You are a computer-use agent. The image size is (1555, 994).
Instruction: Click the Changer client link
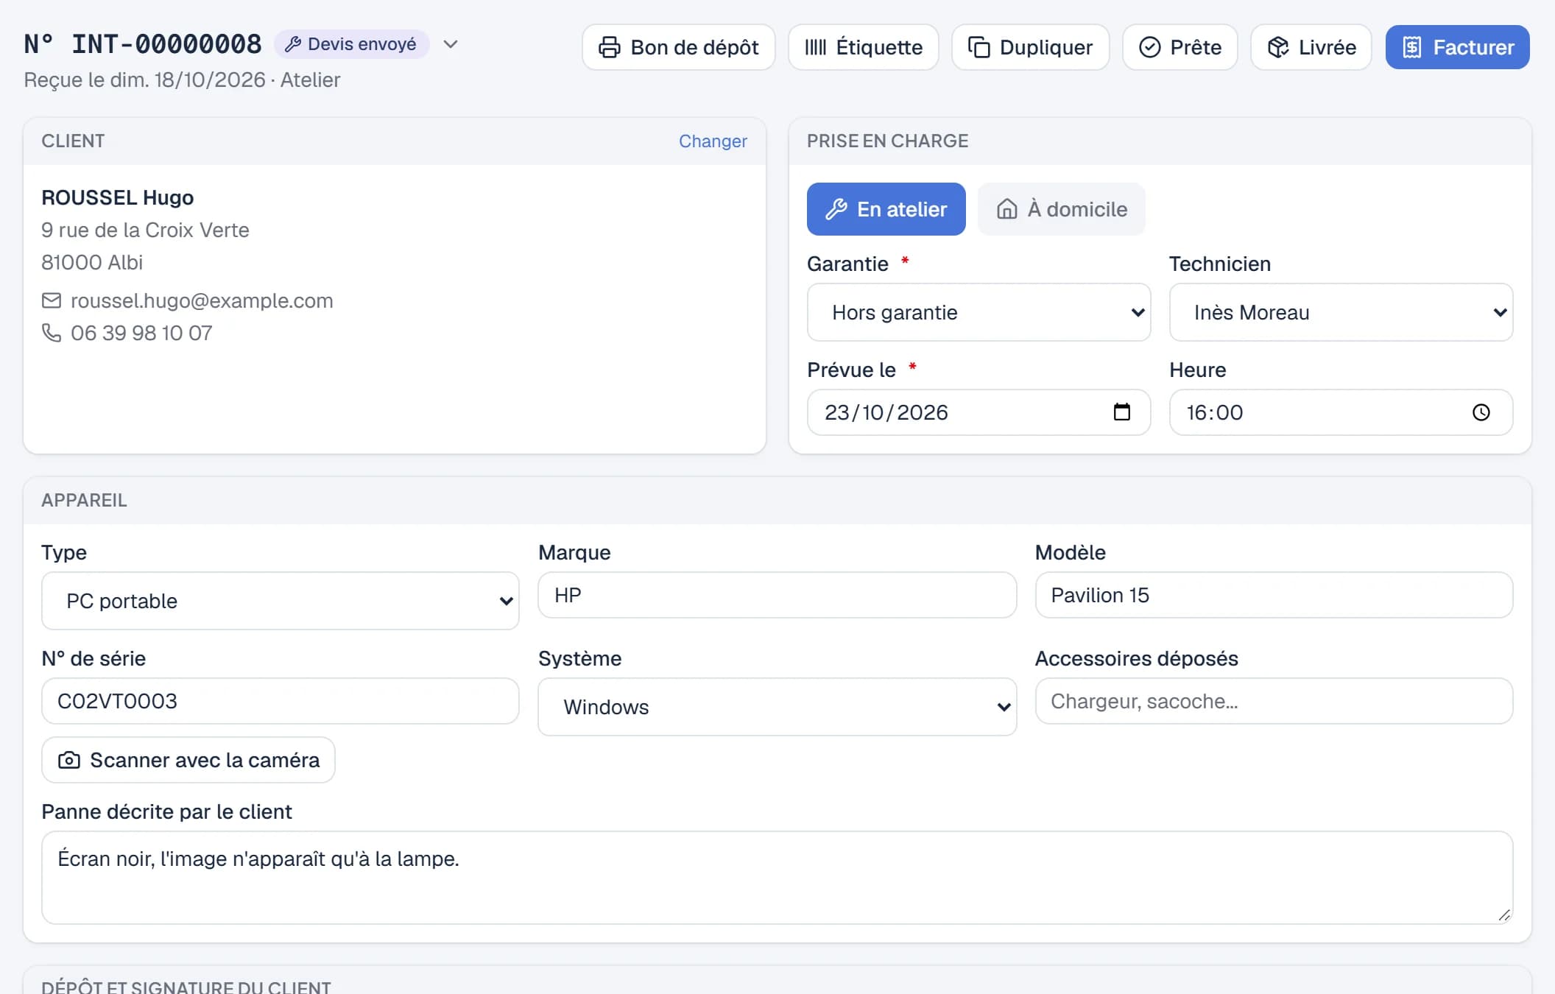tap(713, 141)
